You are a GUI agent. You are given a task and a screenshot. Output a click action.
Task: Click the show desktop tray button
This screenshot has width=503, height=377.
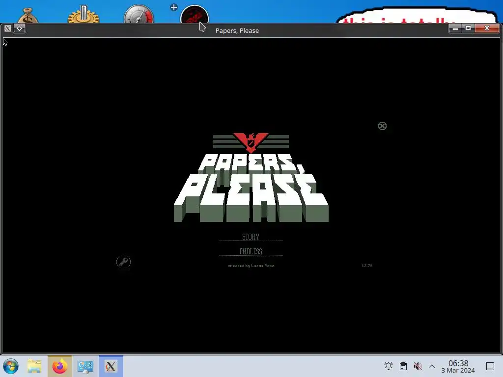[x=490, y=366]
